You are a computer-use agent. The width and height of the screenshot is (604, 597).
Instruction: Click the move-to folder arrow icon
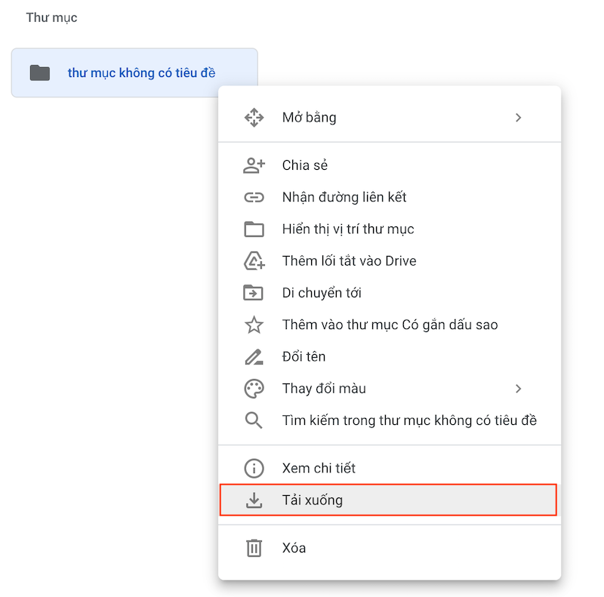[x=254, y=293]
